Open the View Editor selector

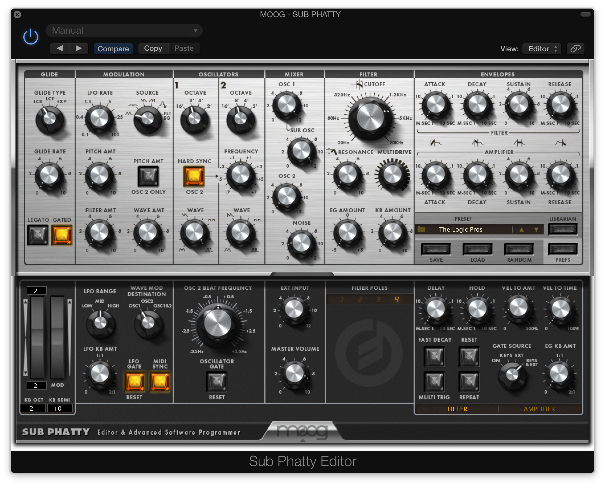541,48
